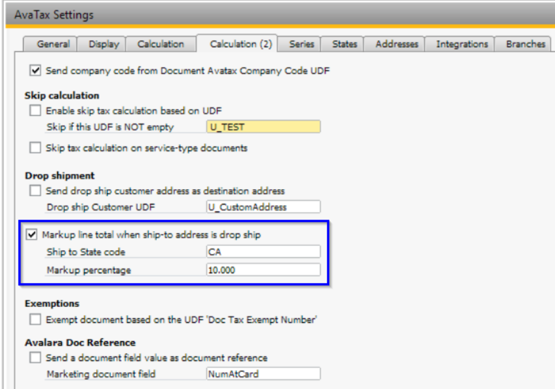Click the Markup percentage label
The height and width of the screenshot is (389, 555).
[89, 271]
